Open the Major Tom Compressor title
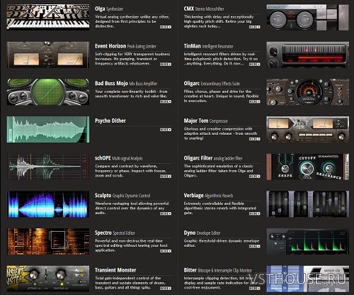 point(206,121)
